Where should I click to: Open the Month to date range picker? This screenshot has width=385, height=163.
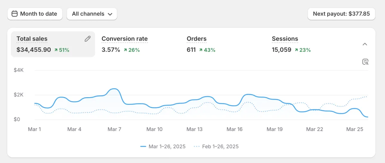click(x=35, y=14)
